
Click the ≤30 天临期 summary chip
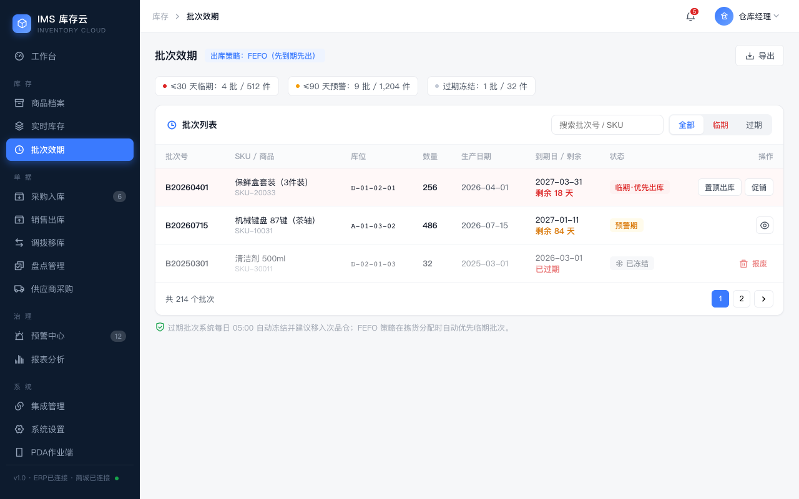coord(217,86)
